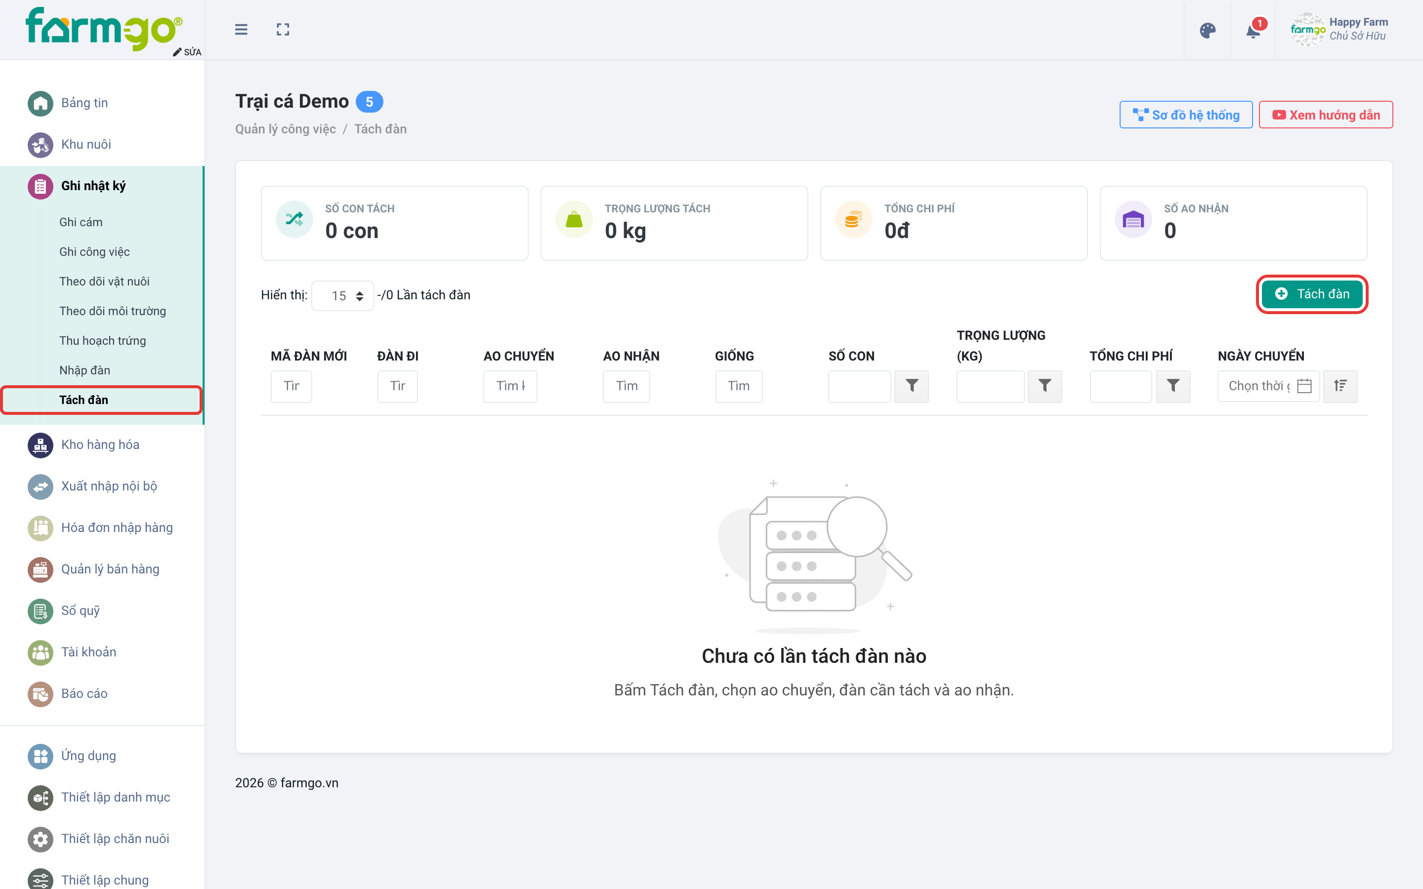Open Ứng dụng sidebar icon
Screen dimensions: 1423x889
[x=40, y=756]
